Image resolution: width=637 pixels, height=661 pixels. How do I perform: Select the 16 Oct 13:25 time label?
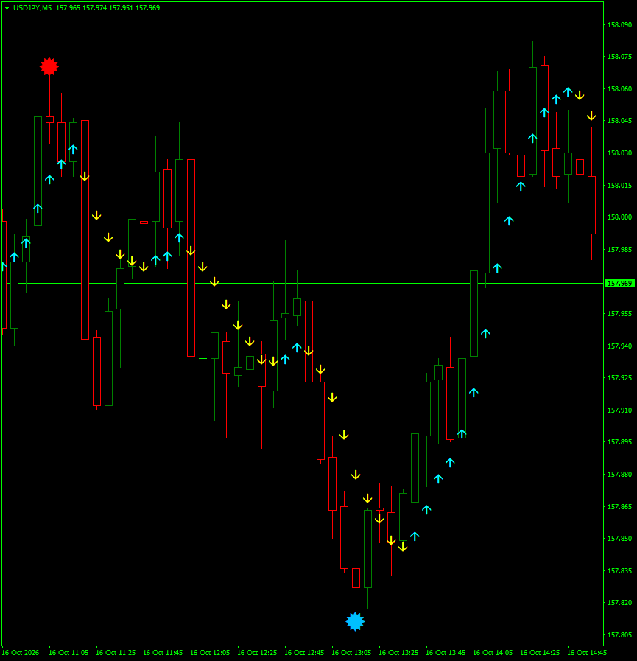tap(399, 653)
